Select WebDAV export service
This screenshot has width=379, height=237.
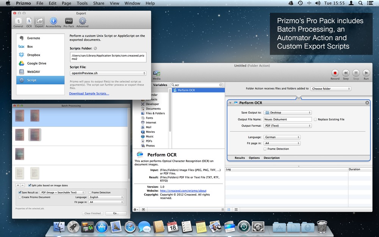41,72
